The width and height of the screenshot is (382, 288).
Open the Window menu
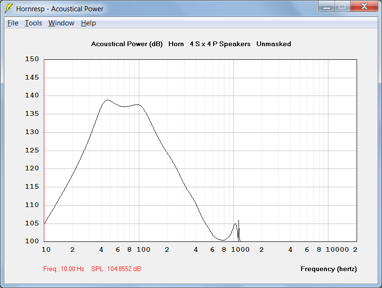click(61, 23)
